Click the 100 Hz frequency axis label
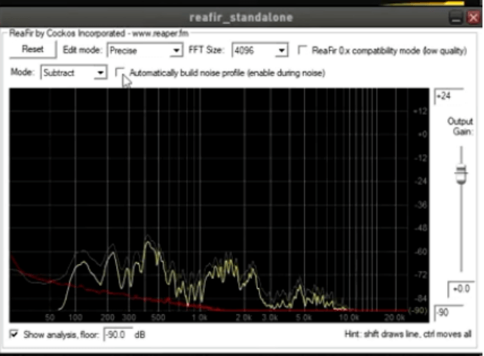 75,318
